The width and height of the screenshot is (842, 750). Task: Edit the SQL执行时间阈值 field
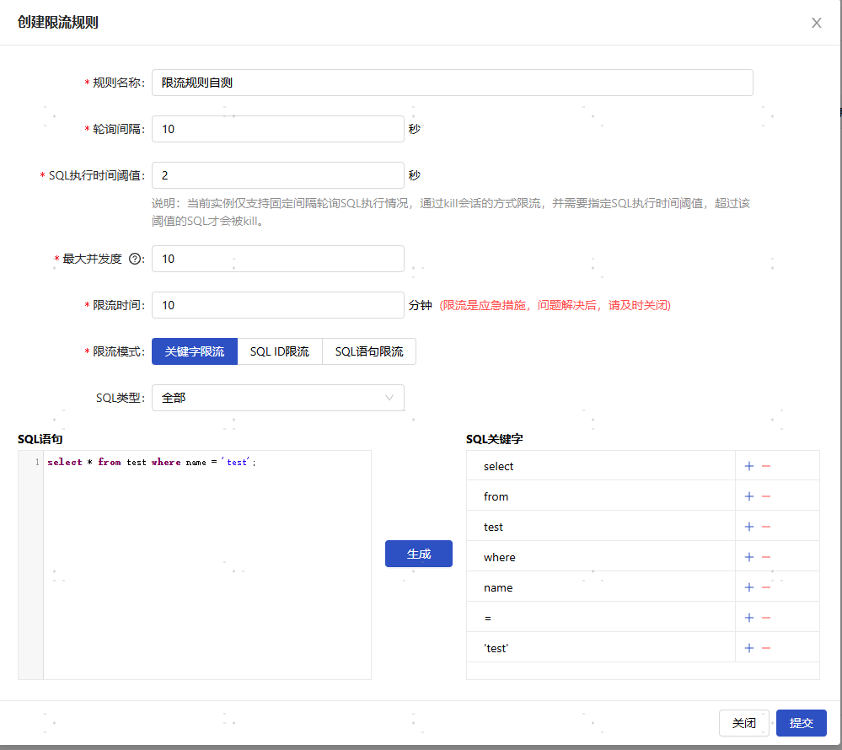[278, 175]
